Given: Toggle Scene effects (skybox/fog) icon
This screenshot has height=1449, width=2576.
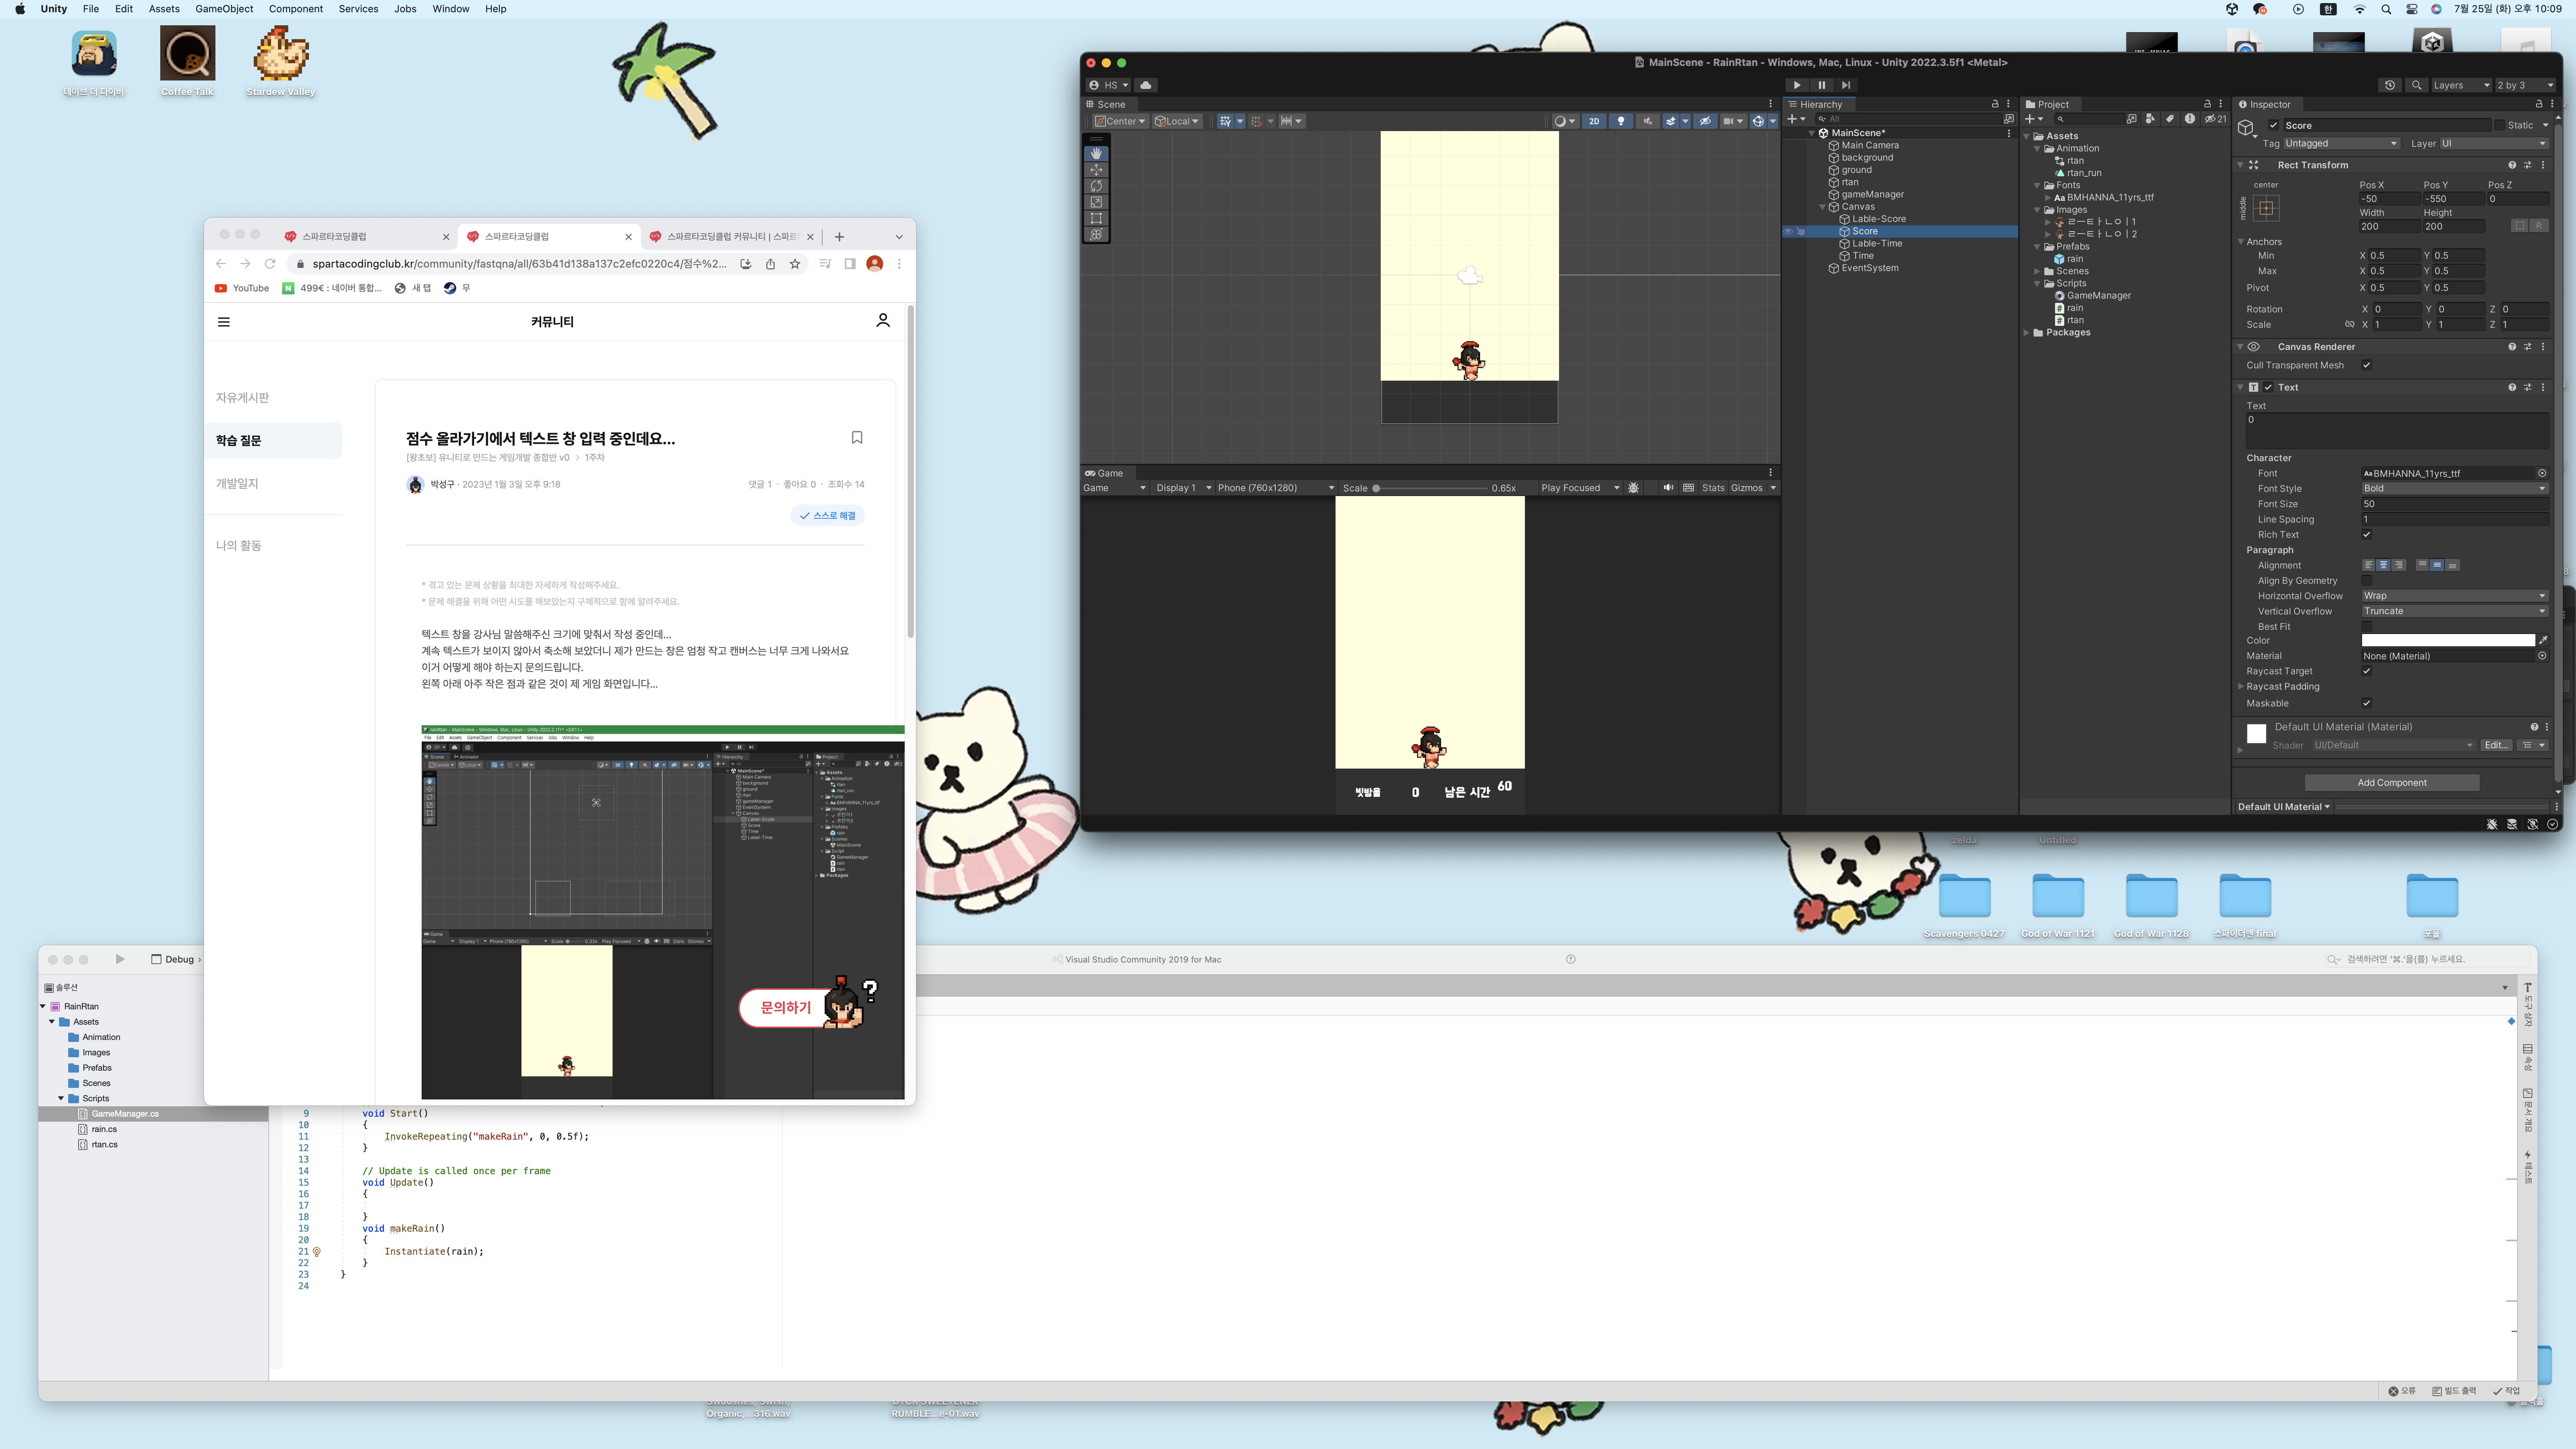Looking at the screenshot, I should tap(1671, 121).
